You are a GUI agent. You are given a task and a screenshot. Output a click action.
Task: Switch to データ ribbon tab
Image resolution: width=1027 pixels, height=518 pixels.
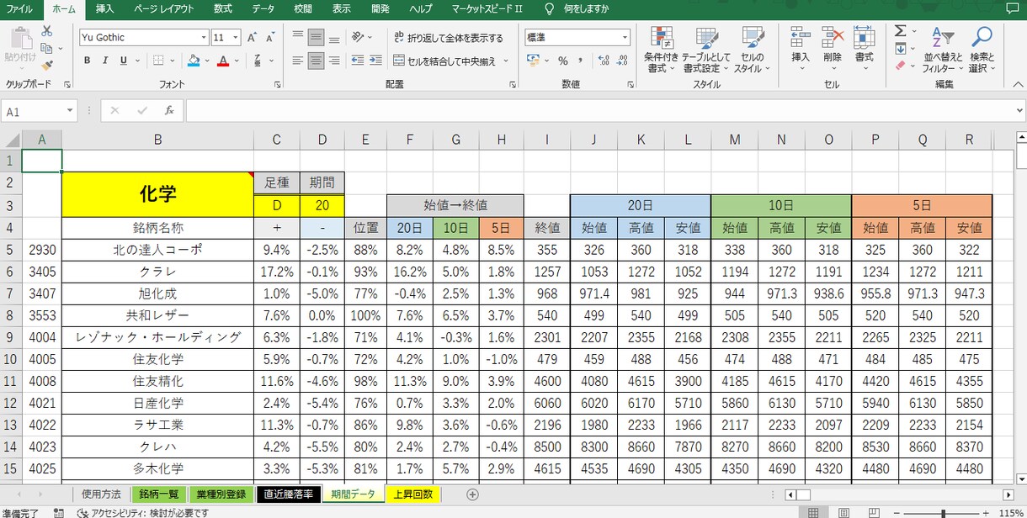(263, 9)
